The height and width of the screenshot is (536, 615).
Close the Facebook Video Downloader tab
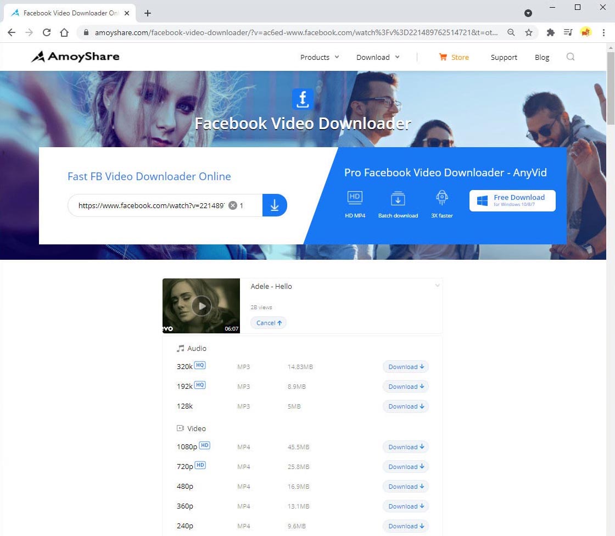(127, 13)
